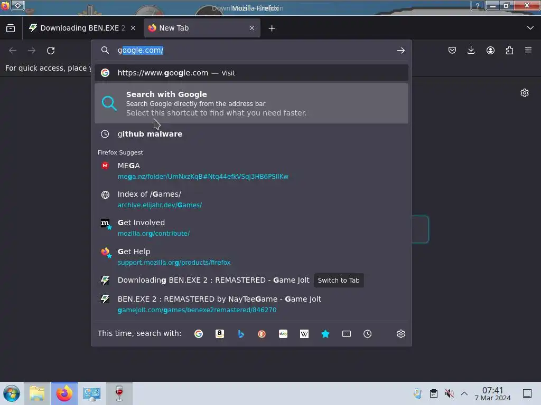Image resolution: width=541 pixels, height=405 pixels.
Task: Open the monitor settings taskbar app
Action: click(x=91, y=393)
